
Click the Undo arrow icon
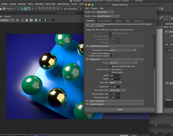[x=8, y=9]
